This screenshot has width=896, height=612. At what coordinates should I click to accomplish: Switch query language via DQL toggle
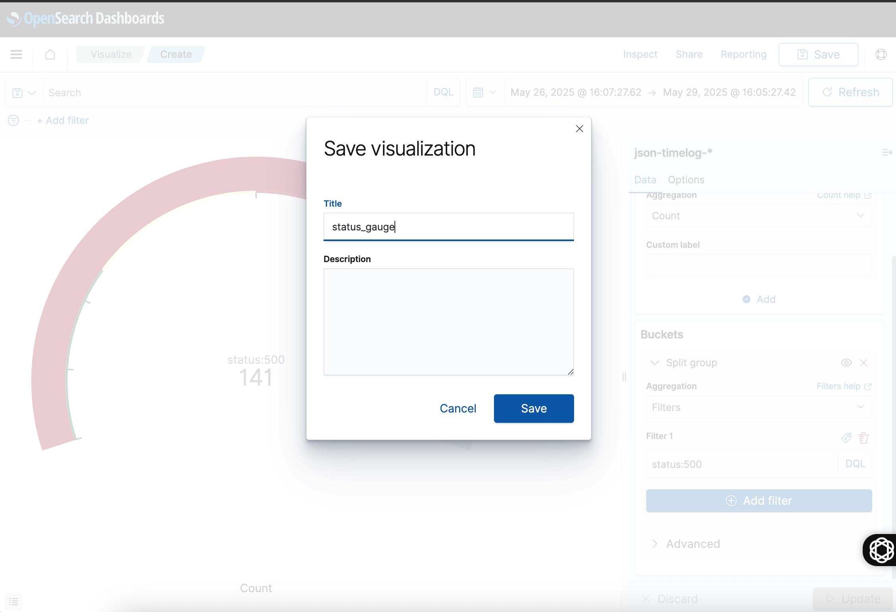[x=443, y=92]
